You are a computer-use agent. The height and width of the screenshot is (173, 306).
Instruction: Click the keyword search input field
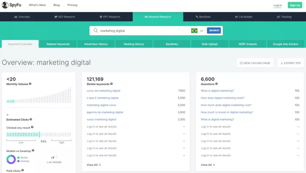[x=143, y=31]
